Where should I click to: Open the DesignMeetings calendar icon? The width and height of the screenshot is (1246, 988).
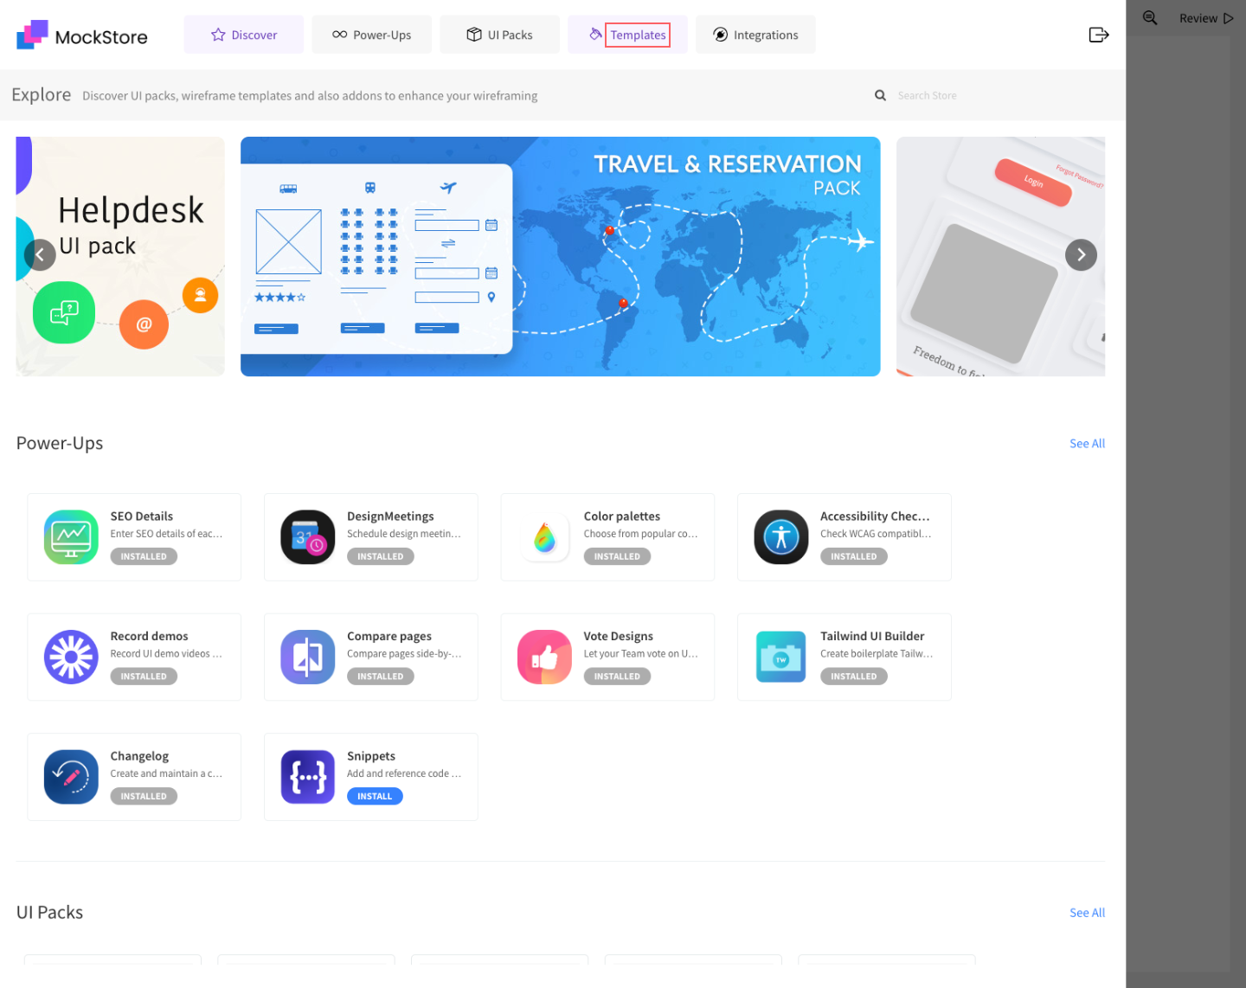[307, 537]
